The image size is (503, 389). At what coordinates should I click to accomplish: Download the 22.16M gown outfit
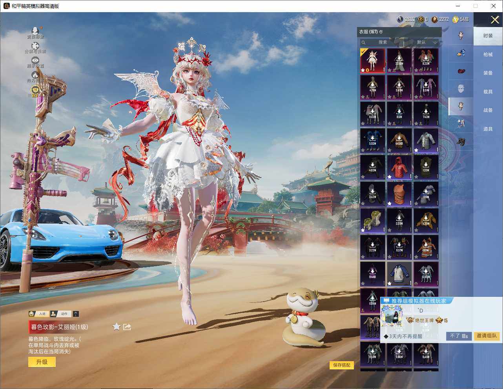[399, 60]
